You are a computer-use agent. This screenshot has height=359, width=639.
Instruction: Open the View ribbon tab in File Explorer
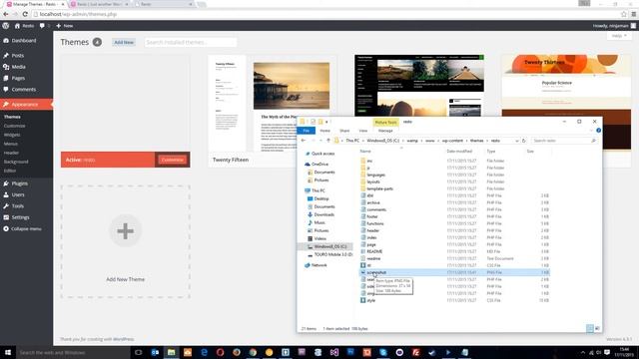pyautogui.click(x=363, y=131)
